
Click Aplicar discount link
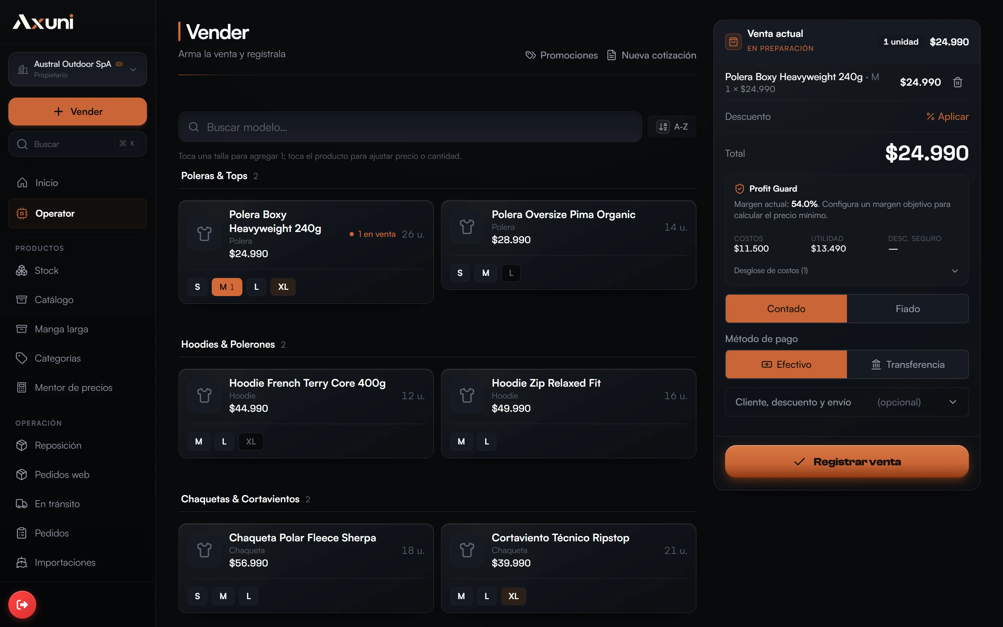tap(948, 117)
